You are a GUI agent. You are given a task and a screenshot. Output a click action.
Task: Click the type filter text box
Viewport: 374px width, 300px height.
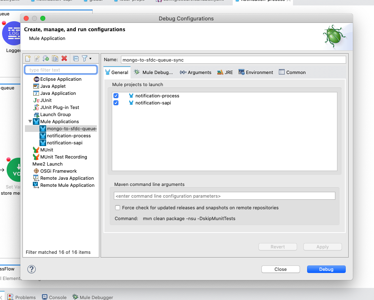point(61,70)
